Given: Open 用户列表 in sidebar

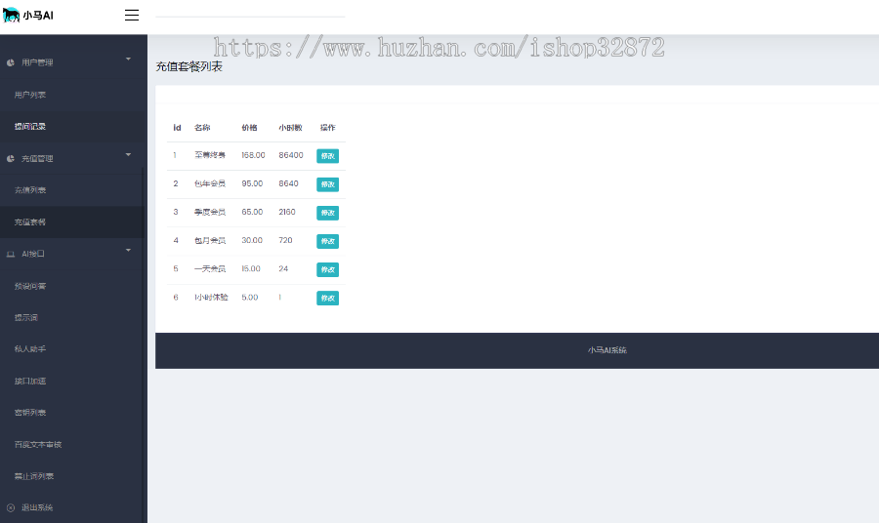Looking at the screenshot, I should (x=30, y=95).
